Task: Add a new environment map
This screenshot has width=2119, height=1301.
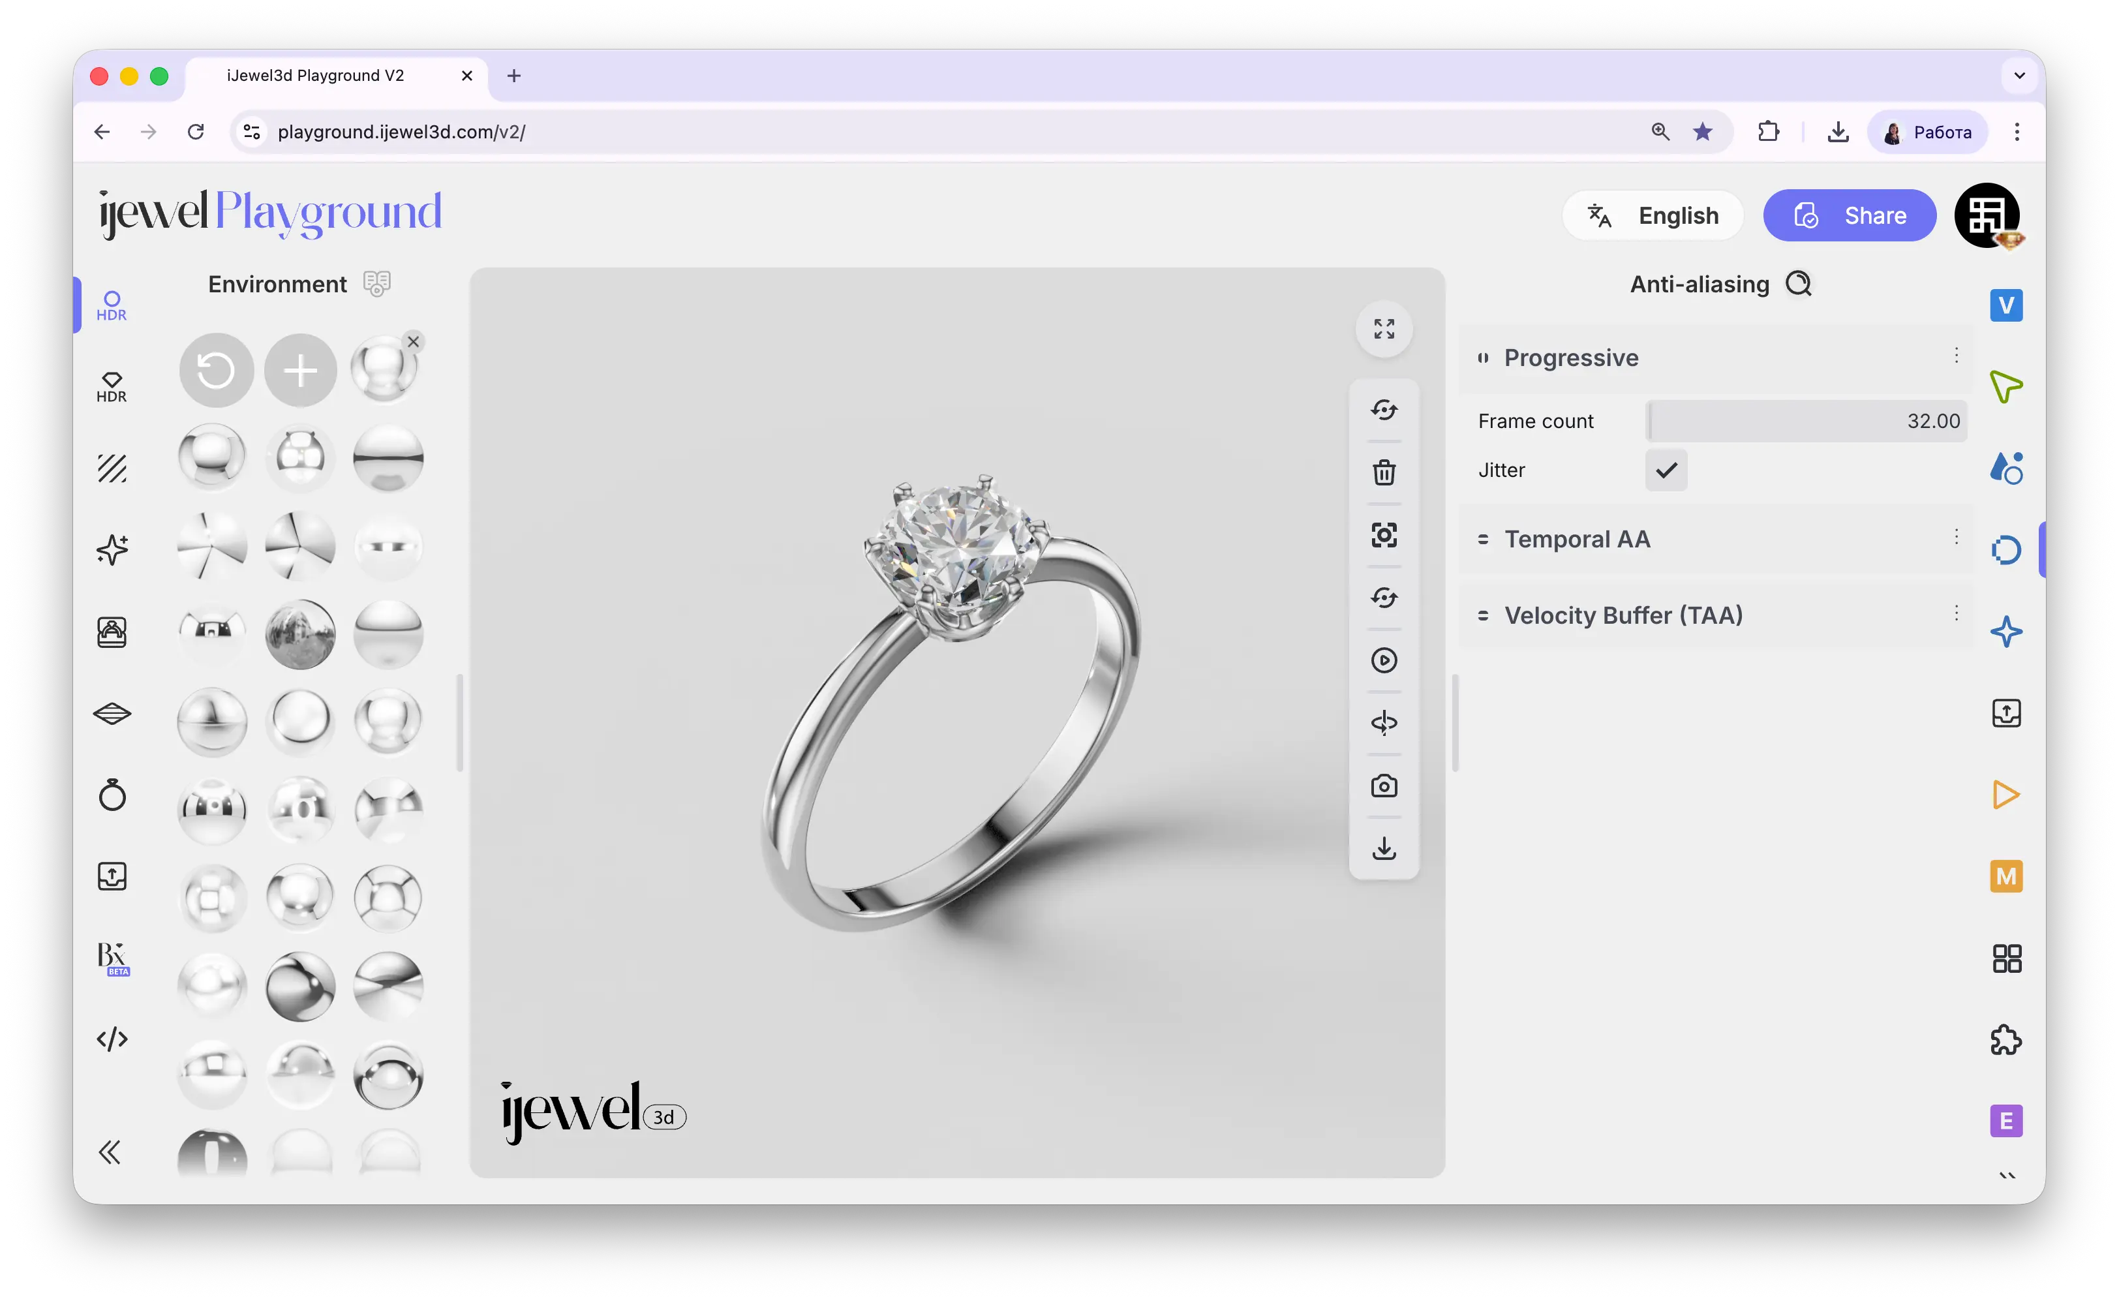Action: click(300, 370)
